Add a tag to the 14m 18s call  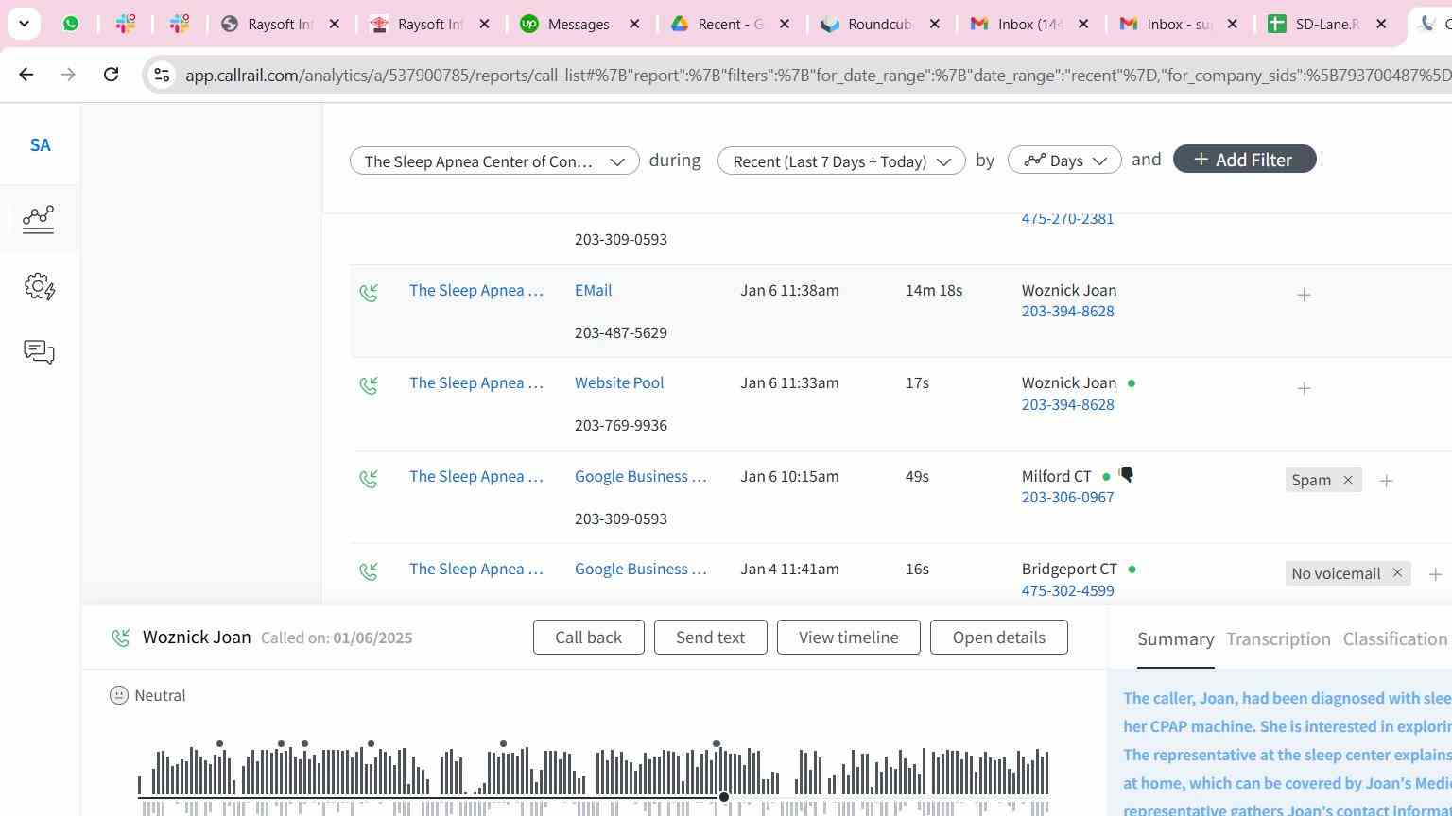[x=1304, y=295]
